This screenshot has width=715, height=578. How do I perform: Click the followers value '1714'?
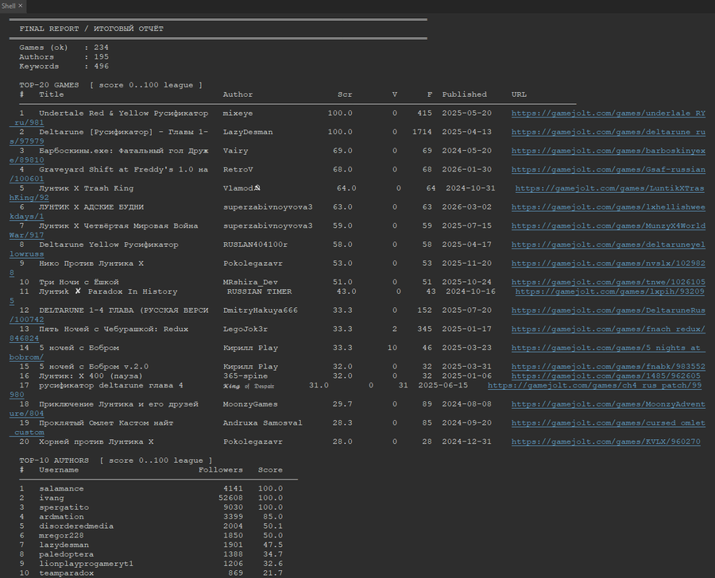tap(422, 132)
